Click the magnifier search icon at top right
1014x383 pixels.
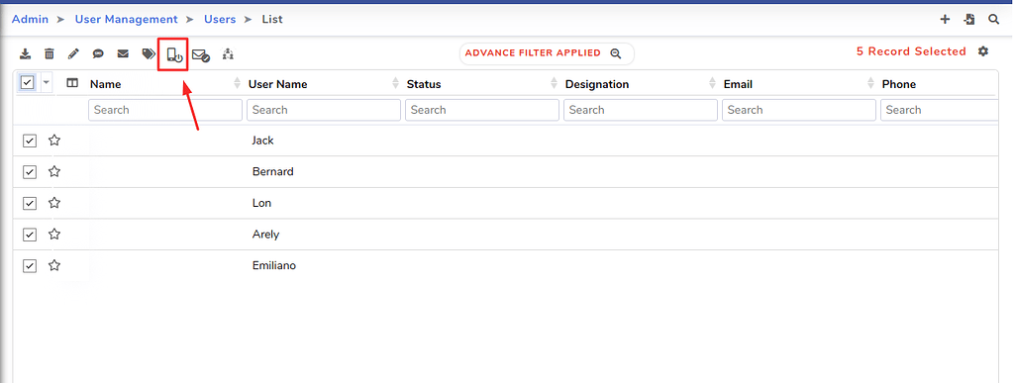click(x=994, y=20)
